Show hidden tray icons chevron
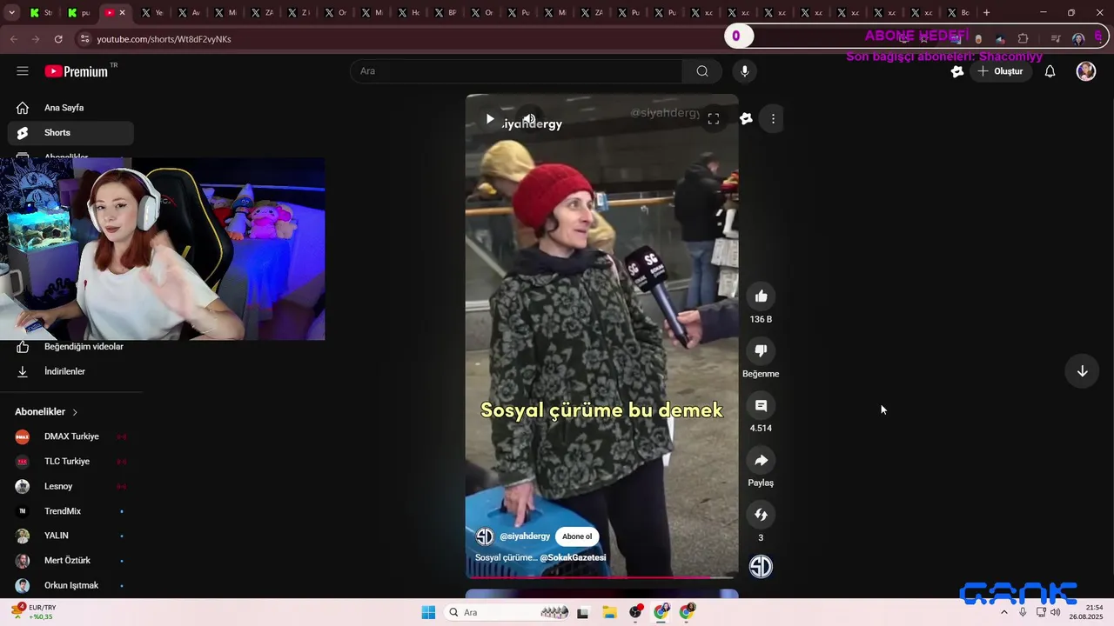This screenshot has width=1114, height=626. (x=1004, y=613)
